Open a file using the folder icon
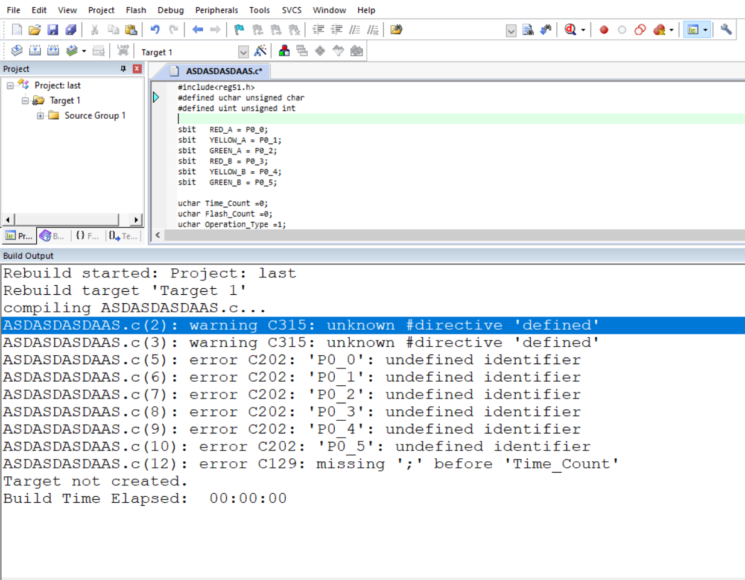 pos(34,30)
